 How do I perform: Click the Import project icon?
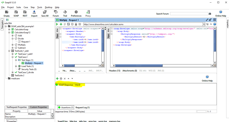click(34, 13)
